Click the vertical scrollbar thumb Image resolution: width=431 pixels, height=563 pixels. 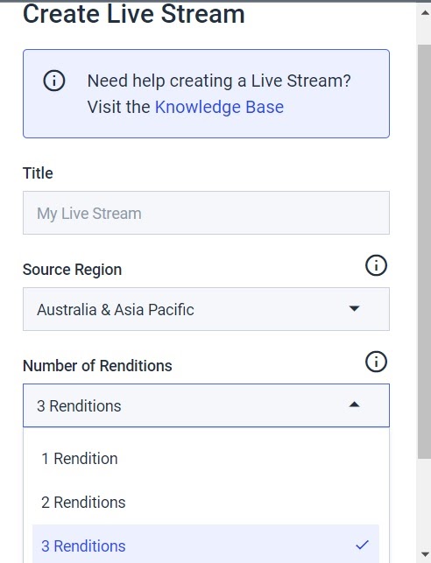pos(425,251)
